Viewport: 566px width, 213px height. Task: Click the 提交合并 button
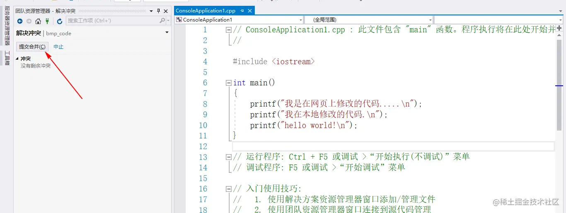tap(32, 46)
